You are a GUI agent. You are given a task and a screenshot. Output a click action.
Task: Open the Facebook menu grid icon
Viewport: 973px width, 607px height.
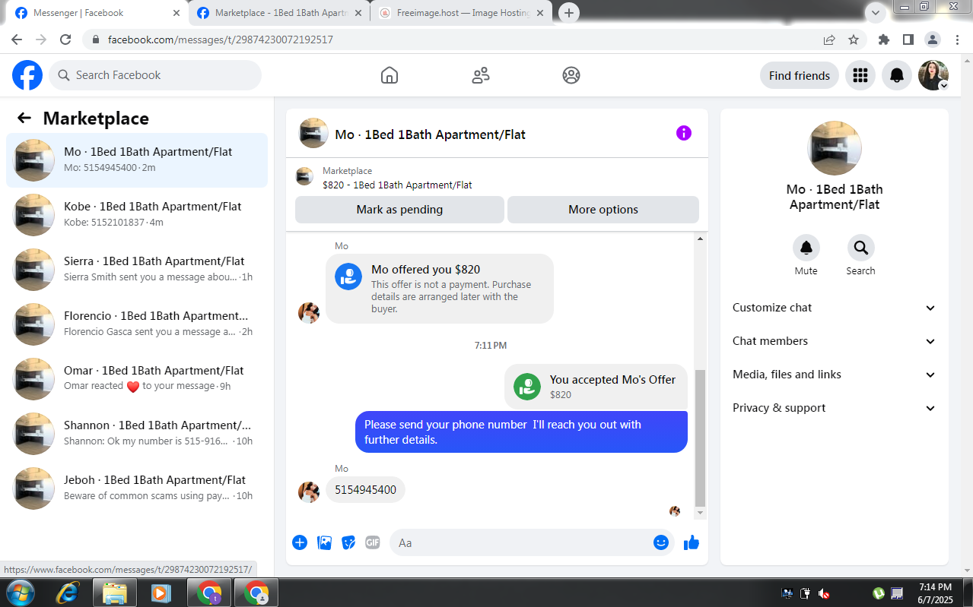click(860, 75)
